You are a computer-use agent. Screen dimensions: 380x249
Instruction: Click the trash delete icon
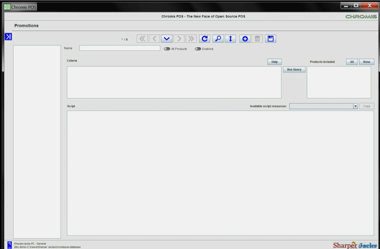click(257, 39)
